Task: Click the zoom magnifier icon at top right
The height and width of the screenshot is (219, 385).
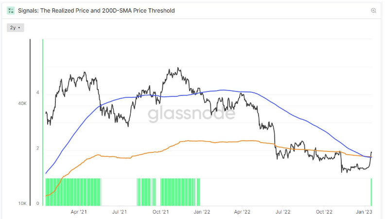Action: pyautogui.click(x=373, y=11)
